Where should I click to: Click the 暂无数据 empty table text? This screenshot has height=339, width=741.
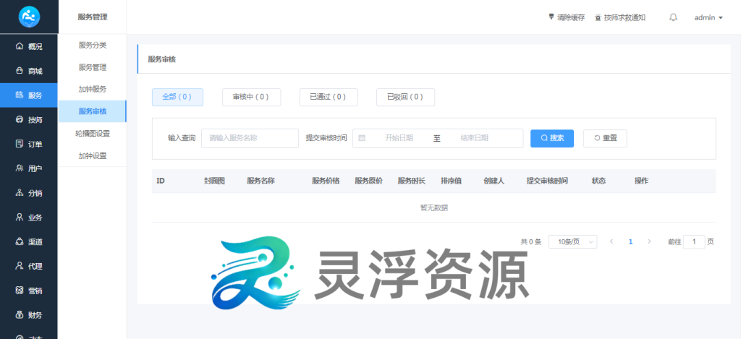pos(434,207)
